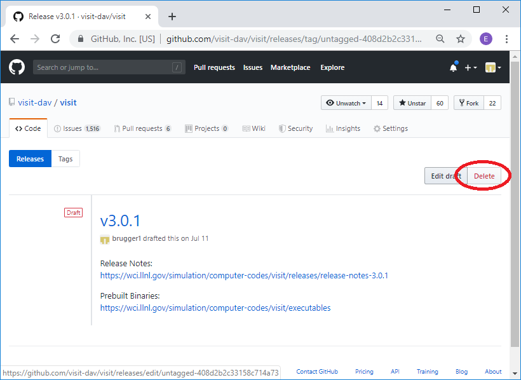521x380 pixels.
Task: View the 60 stargazers count
Action: tap(440, 103)
